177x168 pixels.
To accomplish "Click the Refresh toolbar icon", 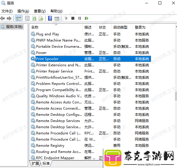I will (34, 18).
